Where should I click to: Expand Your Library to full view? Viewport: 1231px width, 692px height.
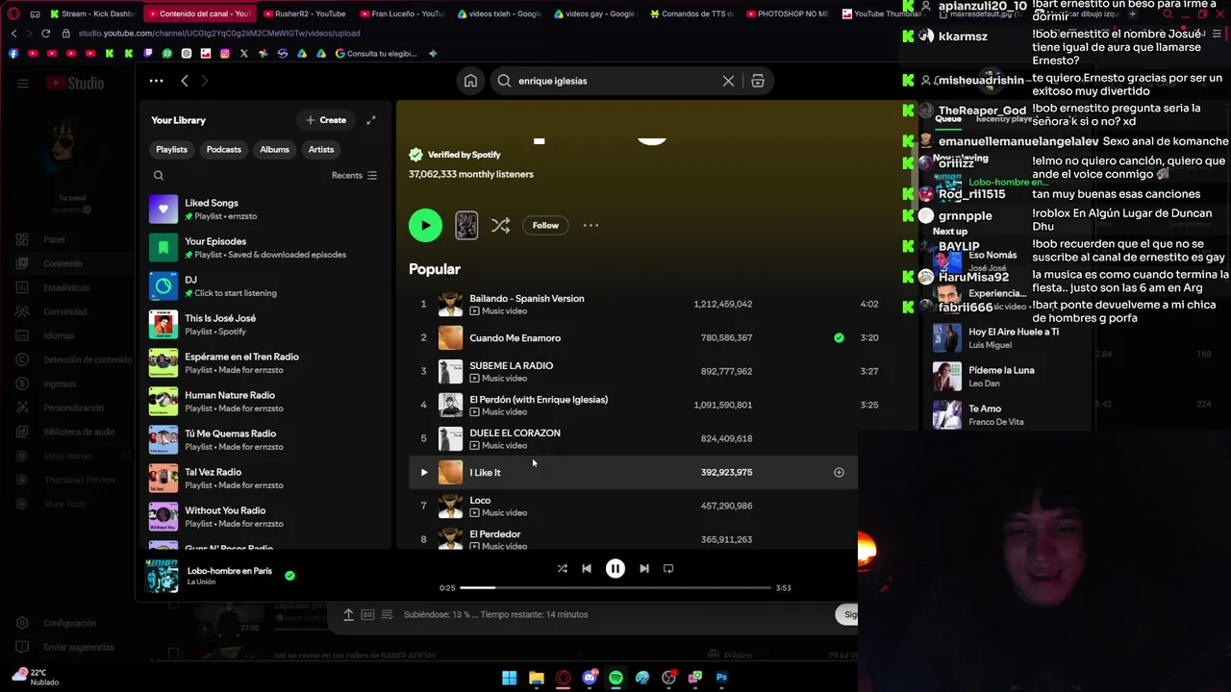[x=371, y=120]
